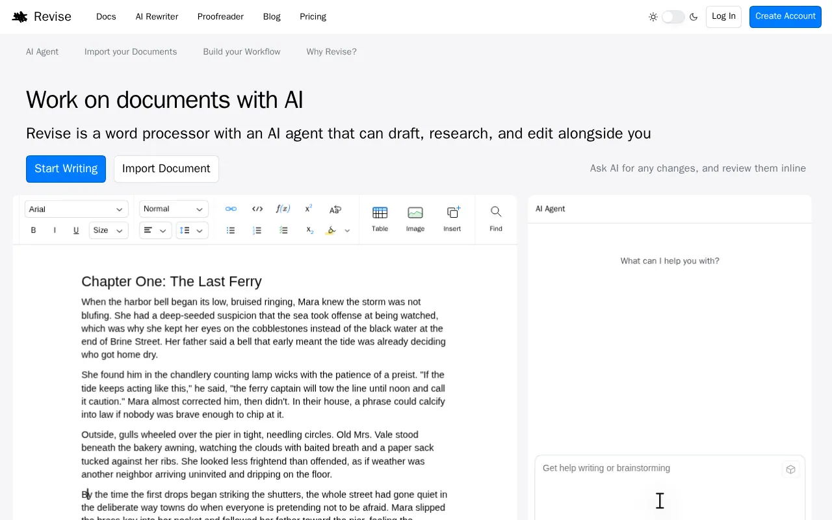832x520 pixels.
Task: Click the Start Writing button
Action: click(66, 169)
